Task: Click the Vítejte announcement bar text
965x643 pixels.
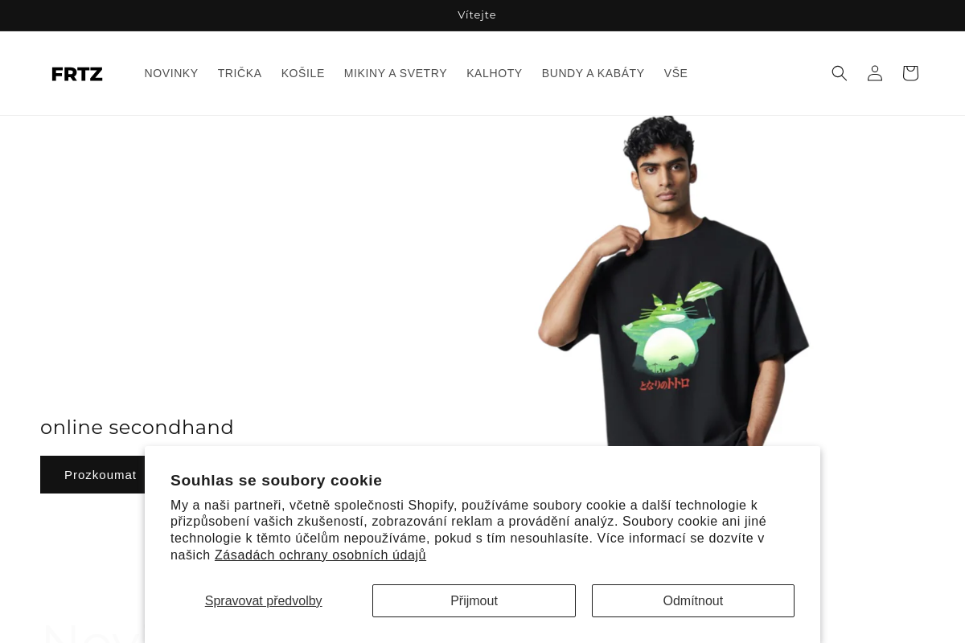Action: click(x=477, y=14)
